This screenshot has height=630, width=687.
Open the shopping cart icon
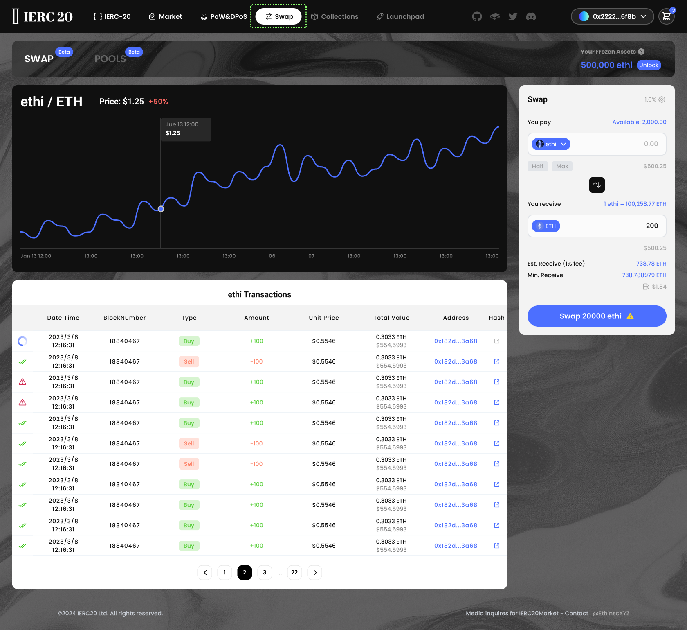tap(666, 16)
